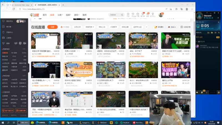Click the 我要开播 button
The image size is (222, 125).
[x=21, y=111]
